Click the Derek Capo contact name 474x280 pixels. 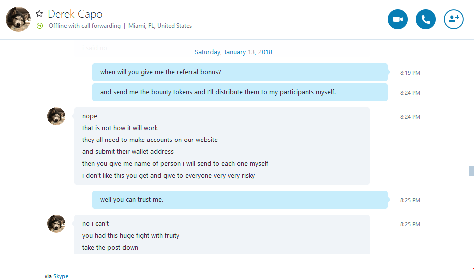[x=75, y=14]
